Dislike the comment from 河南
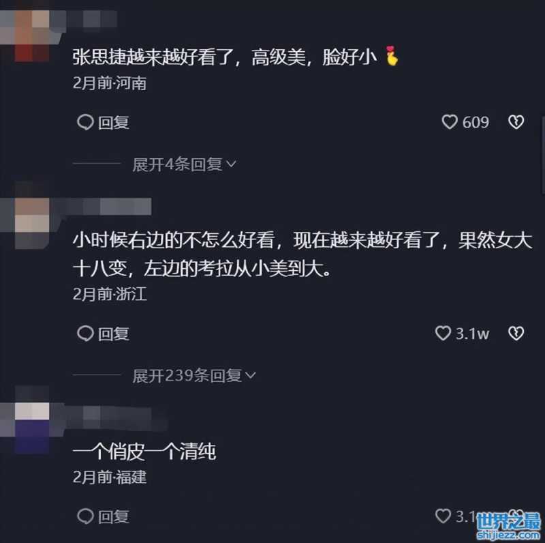545x543 pixels. (516, 122)
